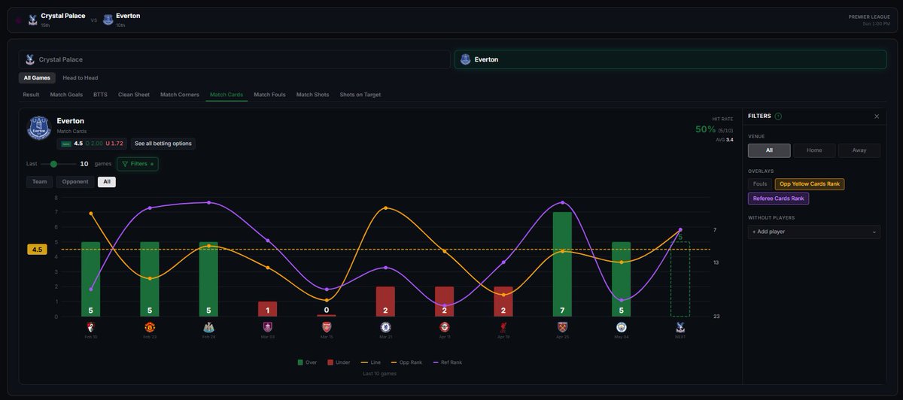Image resolution: width=903 pixels, height=400 pixels.
Task: Expand the Add player chevron arrow
Action: tap(874, 232)
